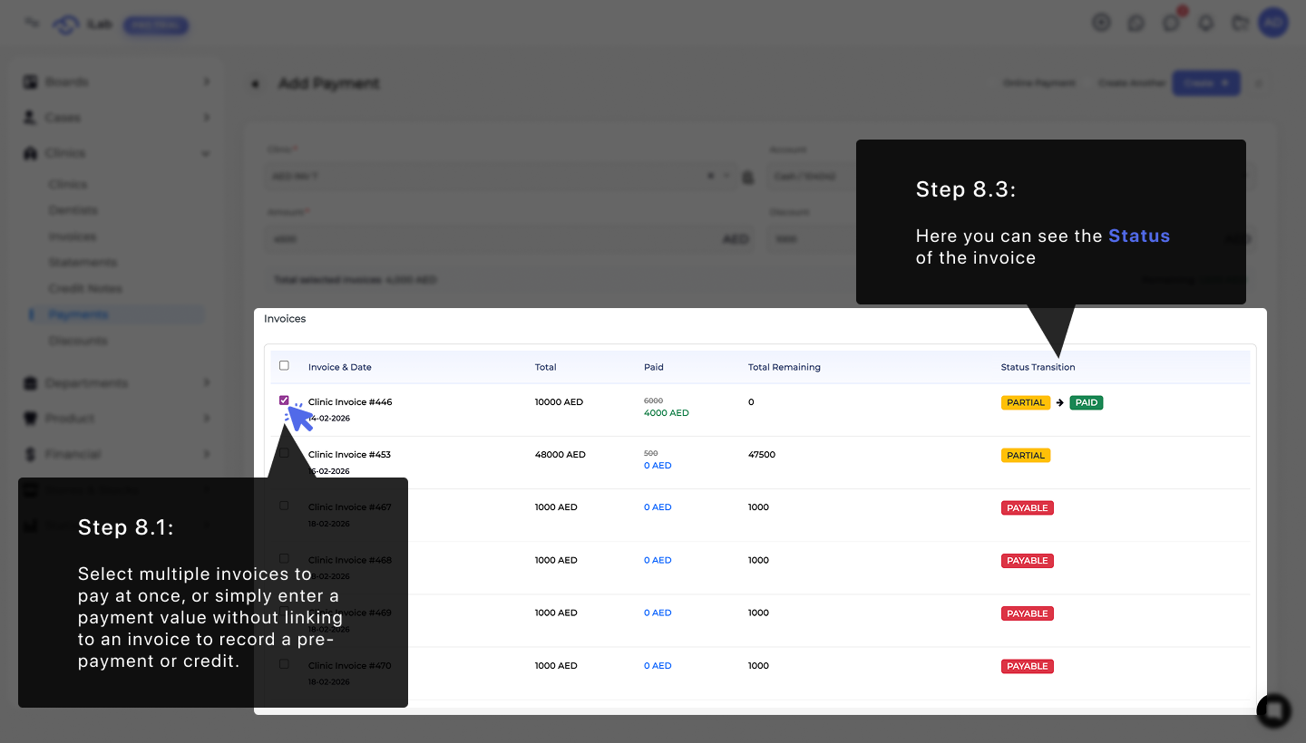This screenshot has width=1306, height=743.
Task: Toggle the select-all invoices checkbox
Action: (x=284, y=366)
